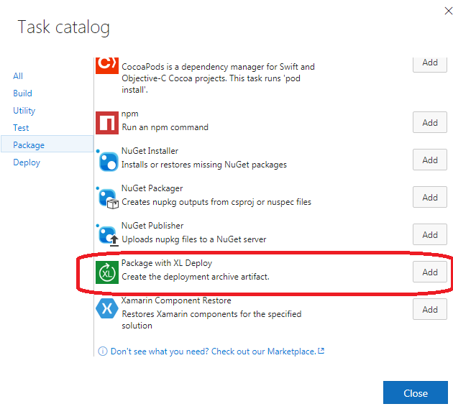Add the NuGet Packager task
Image resolution: width=453 pixels, height=409 pixels.
(x=430, y=197)
